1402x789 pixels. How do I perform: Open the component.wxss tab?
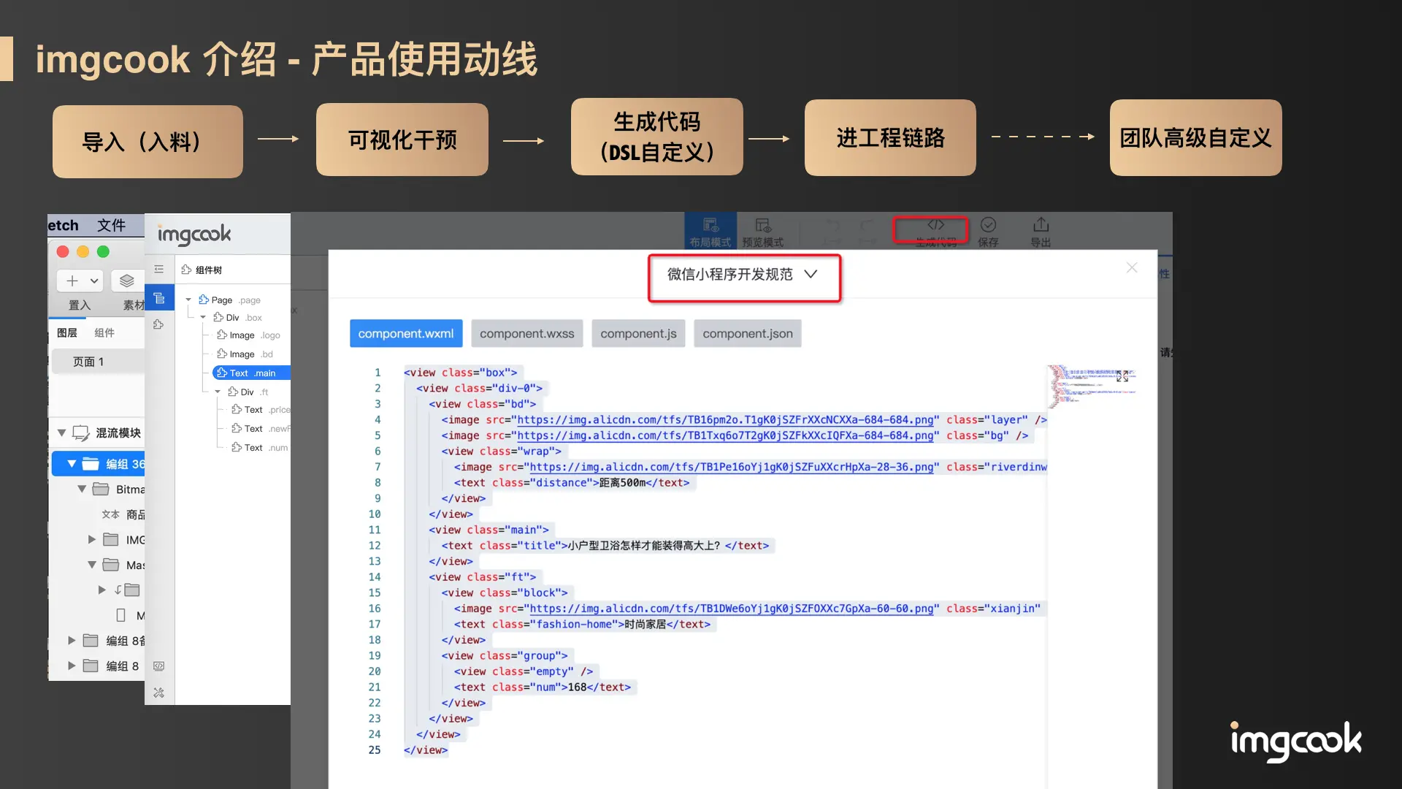tap(526, 334)
